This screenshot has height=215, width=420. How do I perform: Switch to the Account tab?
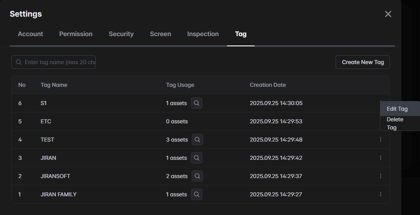tap(30, 34)
